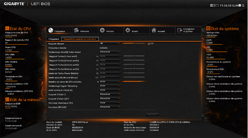Image resolution: width=248 pixels, height=138 pixels.
Task: Go to the Accueil main tab
Action: click(x=162, y=30)
